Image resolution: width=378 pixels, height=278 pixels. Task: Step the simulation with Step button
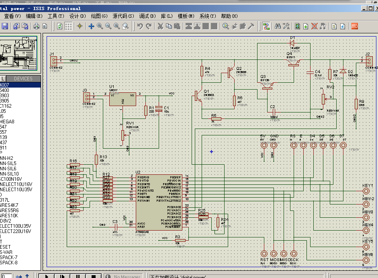point(62,276)
